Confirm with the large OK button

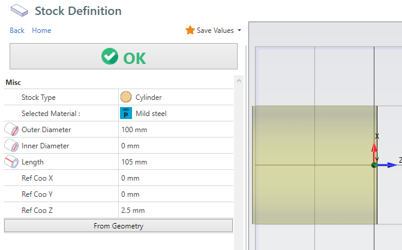[123, 57]
